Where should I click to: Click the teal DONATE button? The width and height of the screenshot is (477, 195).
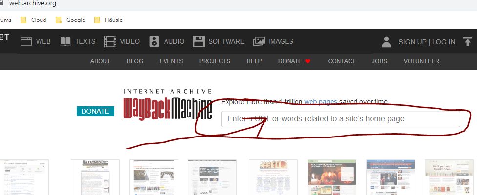click(x=95, y=111)
